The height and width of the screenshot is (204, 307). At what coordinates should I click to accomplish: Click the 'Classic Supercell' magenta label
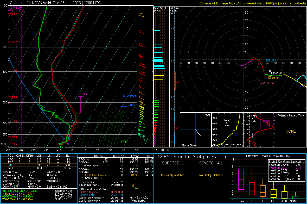click(x=266, y=120)
